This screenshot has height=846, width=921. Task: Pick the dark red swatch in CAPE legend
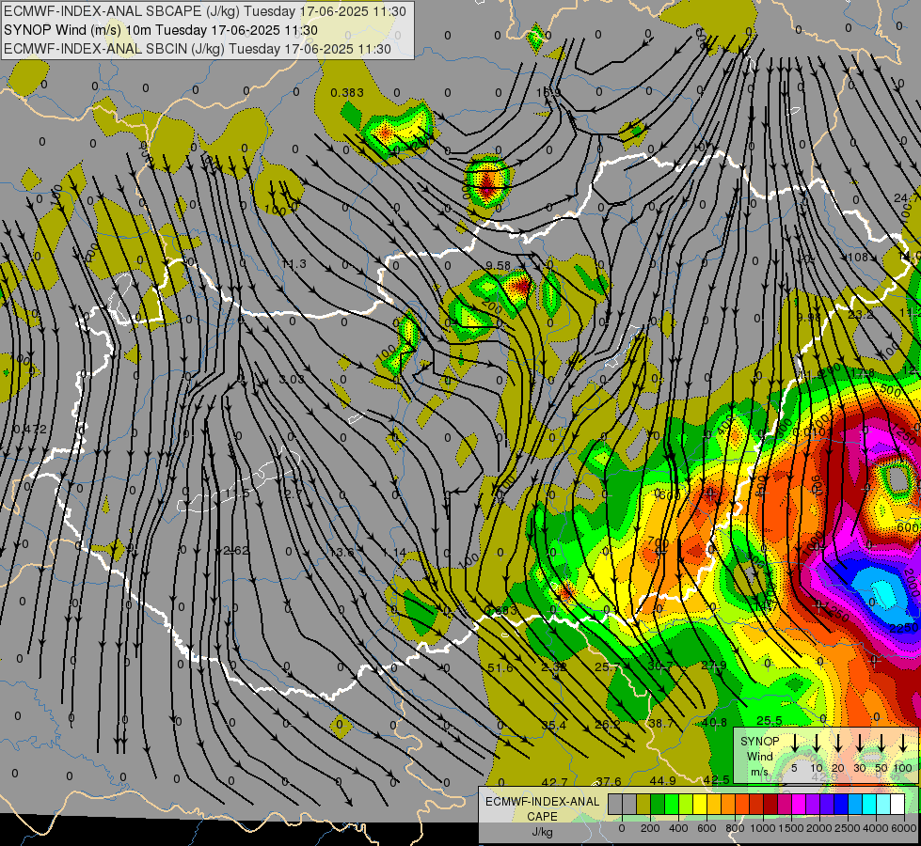click(x=770, y=805)
